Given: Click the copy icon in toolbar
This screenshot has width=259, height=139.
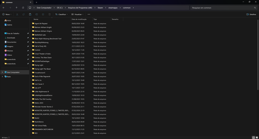Looking at the screenshot, I should pos(24,14).
